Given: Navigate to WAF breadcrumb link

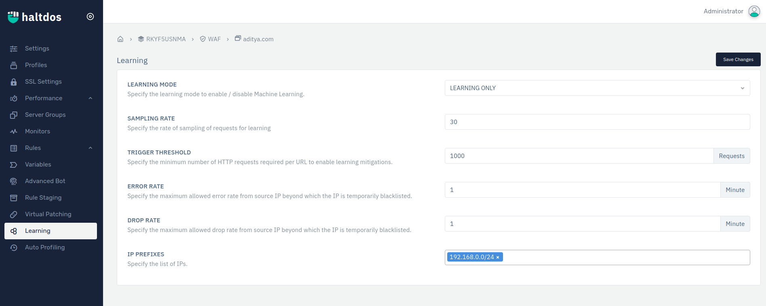Looking at the screenshot, I should click(x=214, y=39).
